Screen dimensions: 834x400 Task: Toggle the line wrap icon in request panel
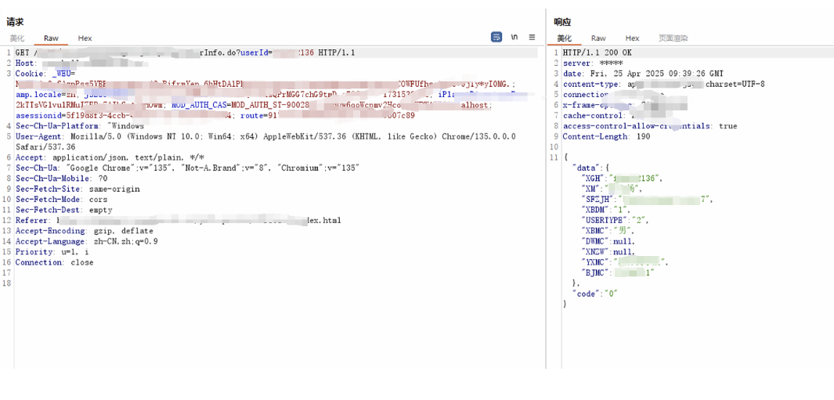tap(496, 38)
